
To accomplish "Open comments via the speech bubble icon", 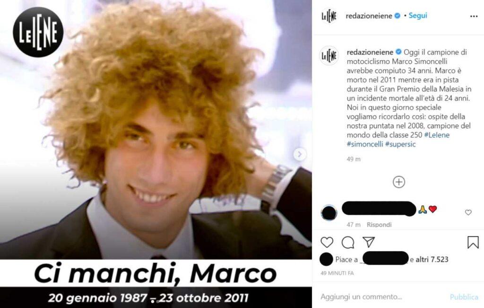I will [x=348, y=243].
